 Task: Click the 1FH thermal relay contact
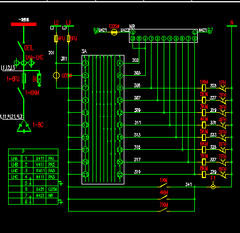coord(223,88)
